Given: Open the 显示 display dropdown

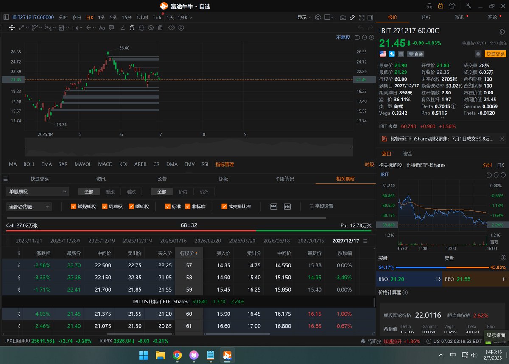Looking at the screenshot, I should click(x=304, y=17).
